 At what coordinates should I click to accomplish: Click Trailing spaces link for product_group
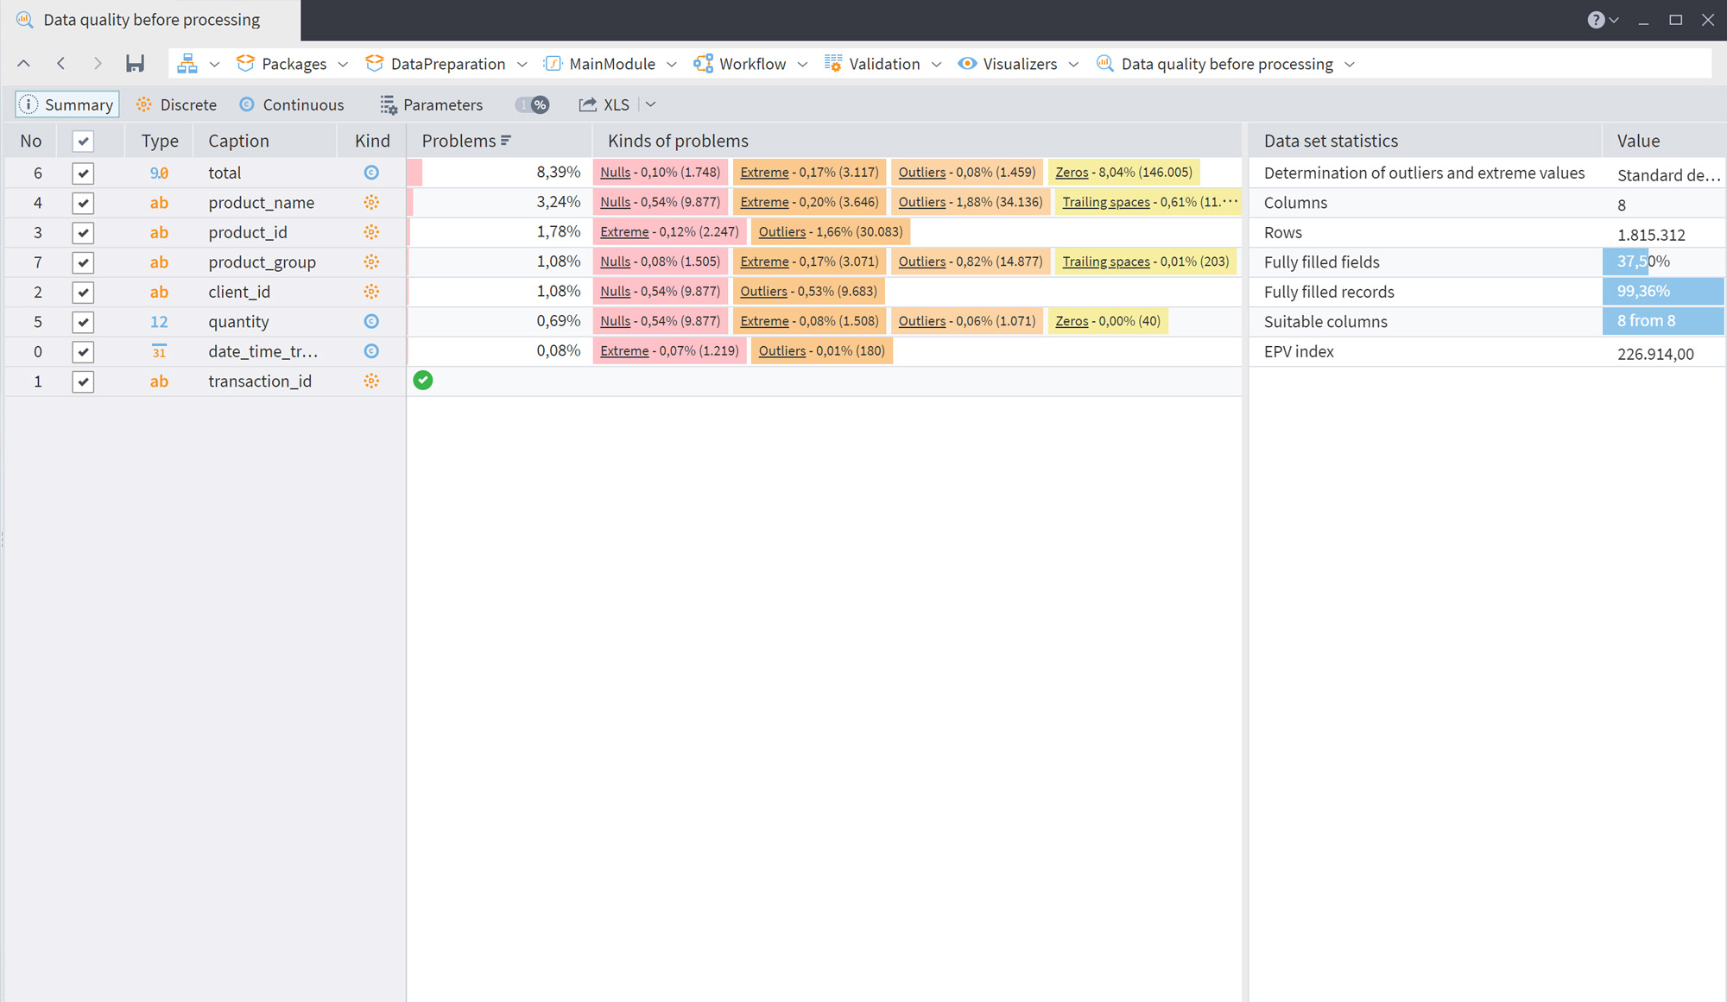(x=1105, y=262)
